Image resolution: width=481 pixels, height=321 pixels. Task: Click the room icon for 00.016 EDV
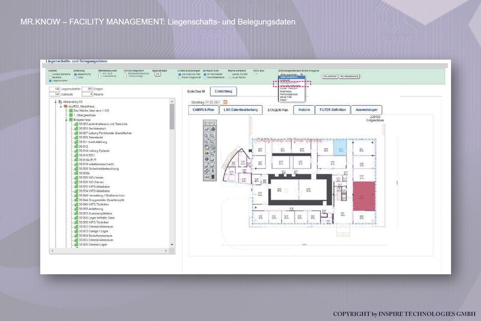(x=76, y=156)
